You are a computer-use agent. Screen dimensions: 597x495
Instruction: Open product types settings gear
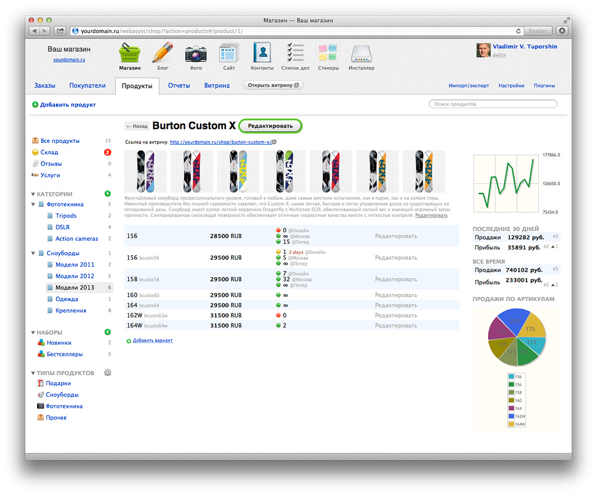pyautogui.click(x=108, y=373)
